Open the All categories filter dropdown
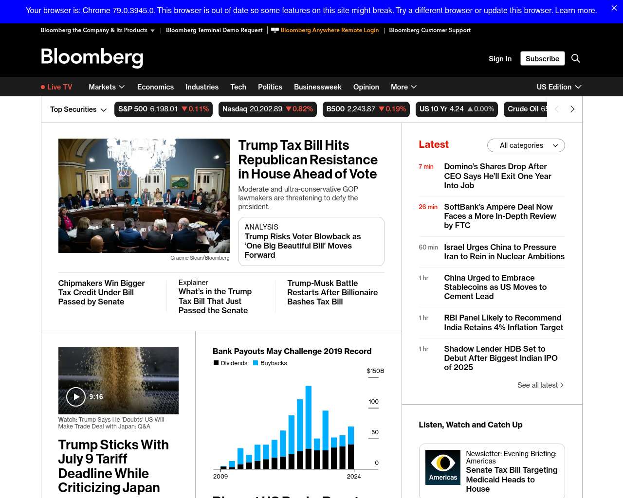Screen dimensions: 623x498 526,145
